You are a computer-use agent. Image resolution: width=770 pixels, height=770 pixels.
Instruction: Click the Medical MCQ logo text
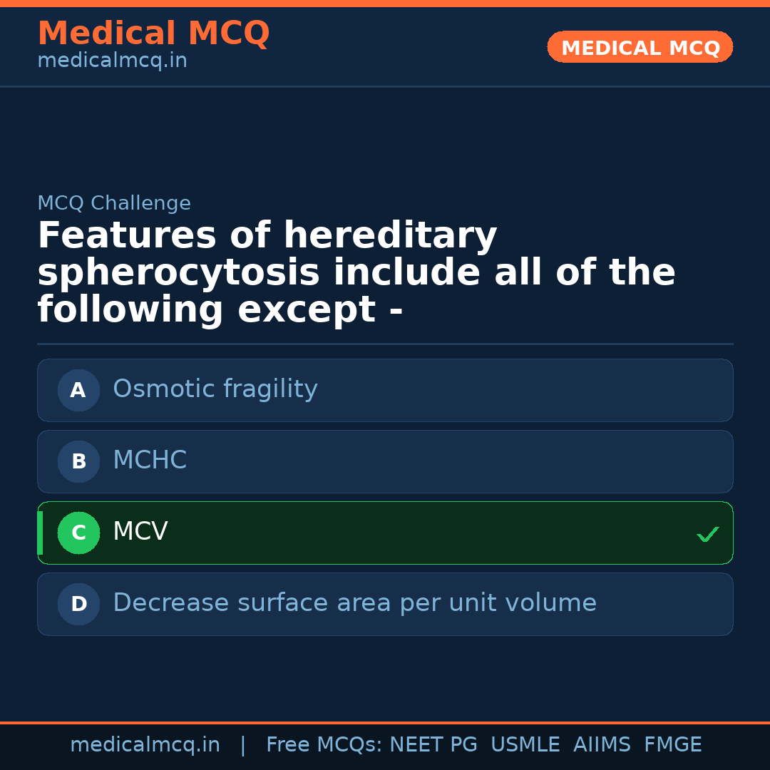click(153, 33)
